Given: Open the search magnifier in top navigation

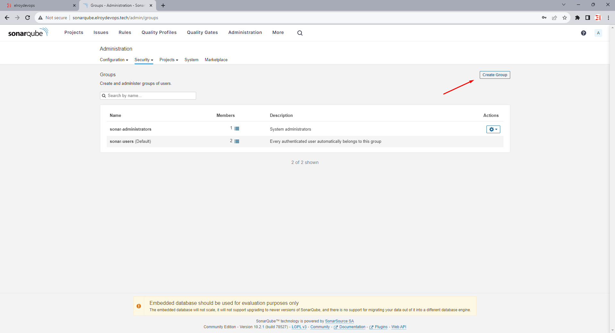Looking at the screenshot, I should [300, 33].
